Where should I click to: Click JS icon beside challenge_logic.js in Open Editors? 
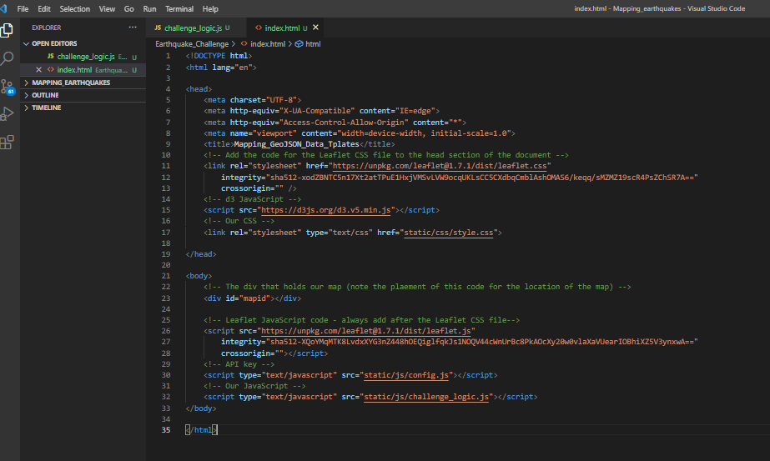point(51,57)
